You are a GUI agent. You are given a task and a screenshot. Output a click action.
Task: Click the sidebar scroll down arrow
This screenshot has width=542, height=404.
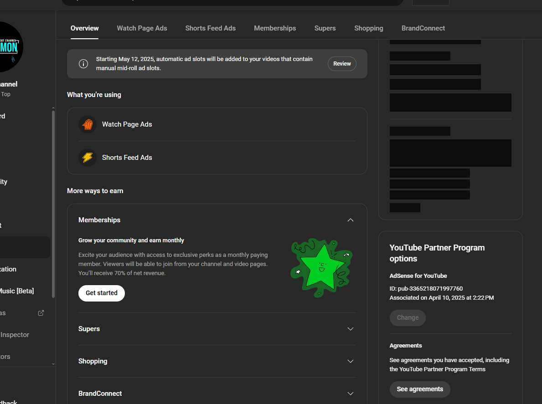click(53, 364)
